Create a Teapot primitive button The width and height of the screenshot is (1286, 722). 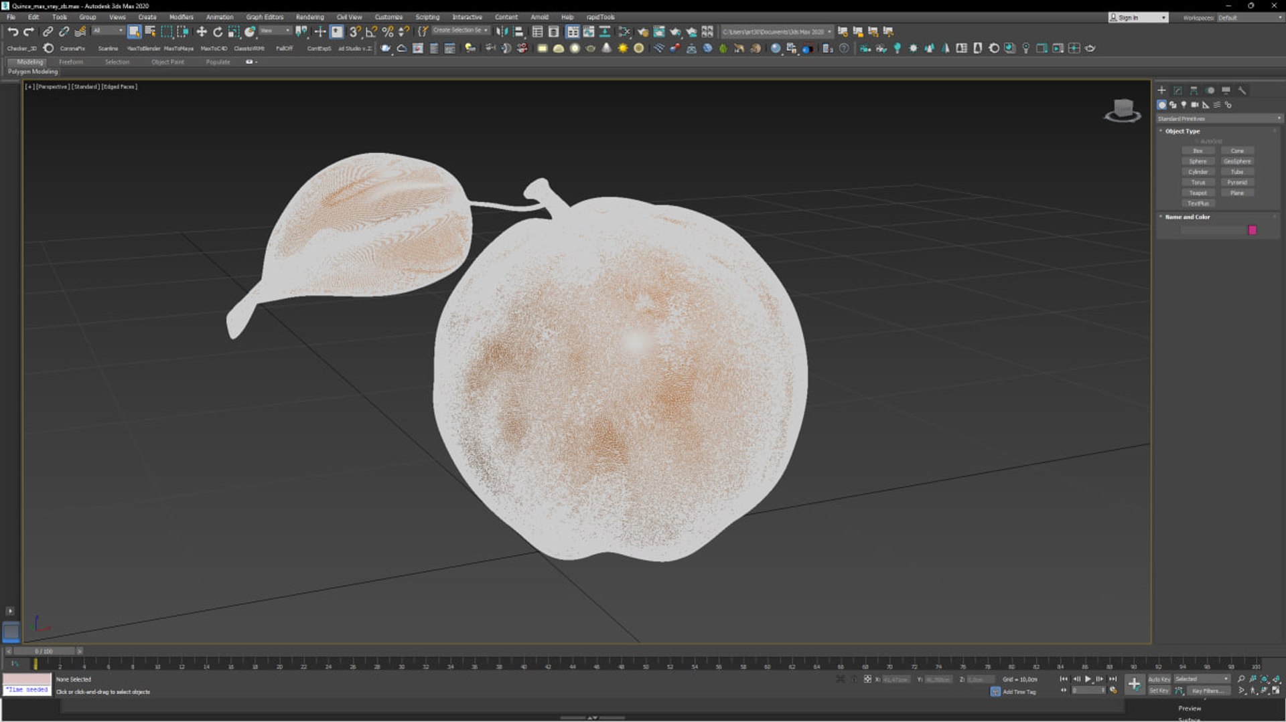tap(1198, 193)
